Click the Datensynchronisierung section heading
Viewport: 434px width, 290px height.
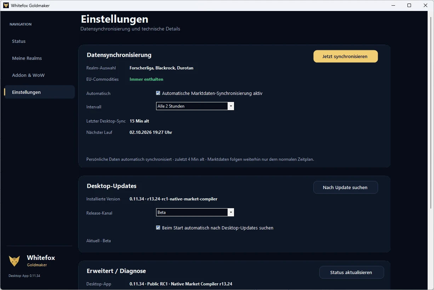tap(119, 55)
